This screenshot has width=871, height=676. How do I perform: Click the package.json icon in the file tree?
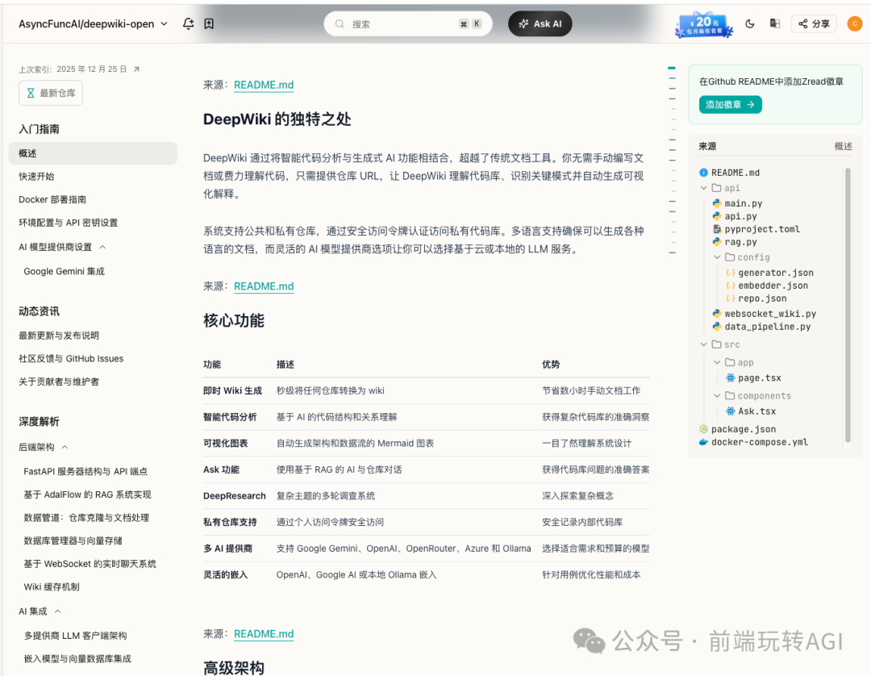click(705, 428)
